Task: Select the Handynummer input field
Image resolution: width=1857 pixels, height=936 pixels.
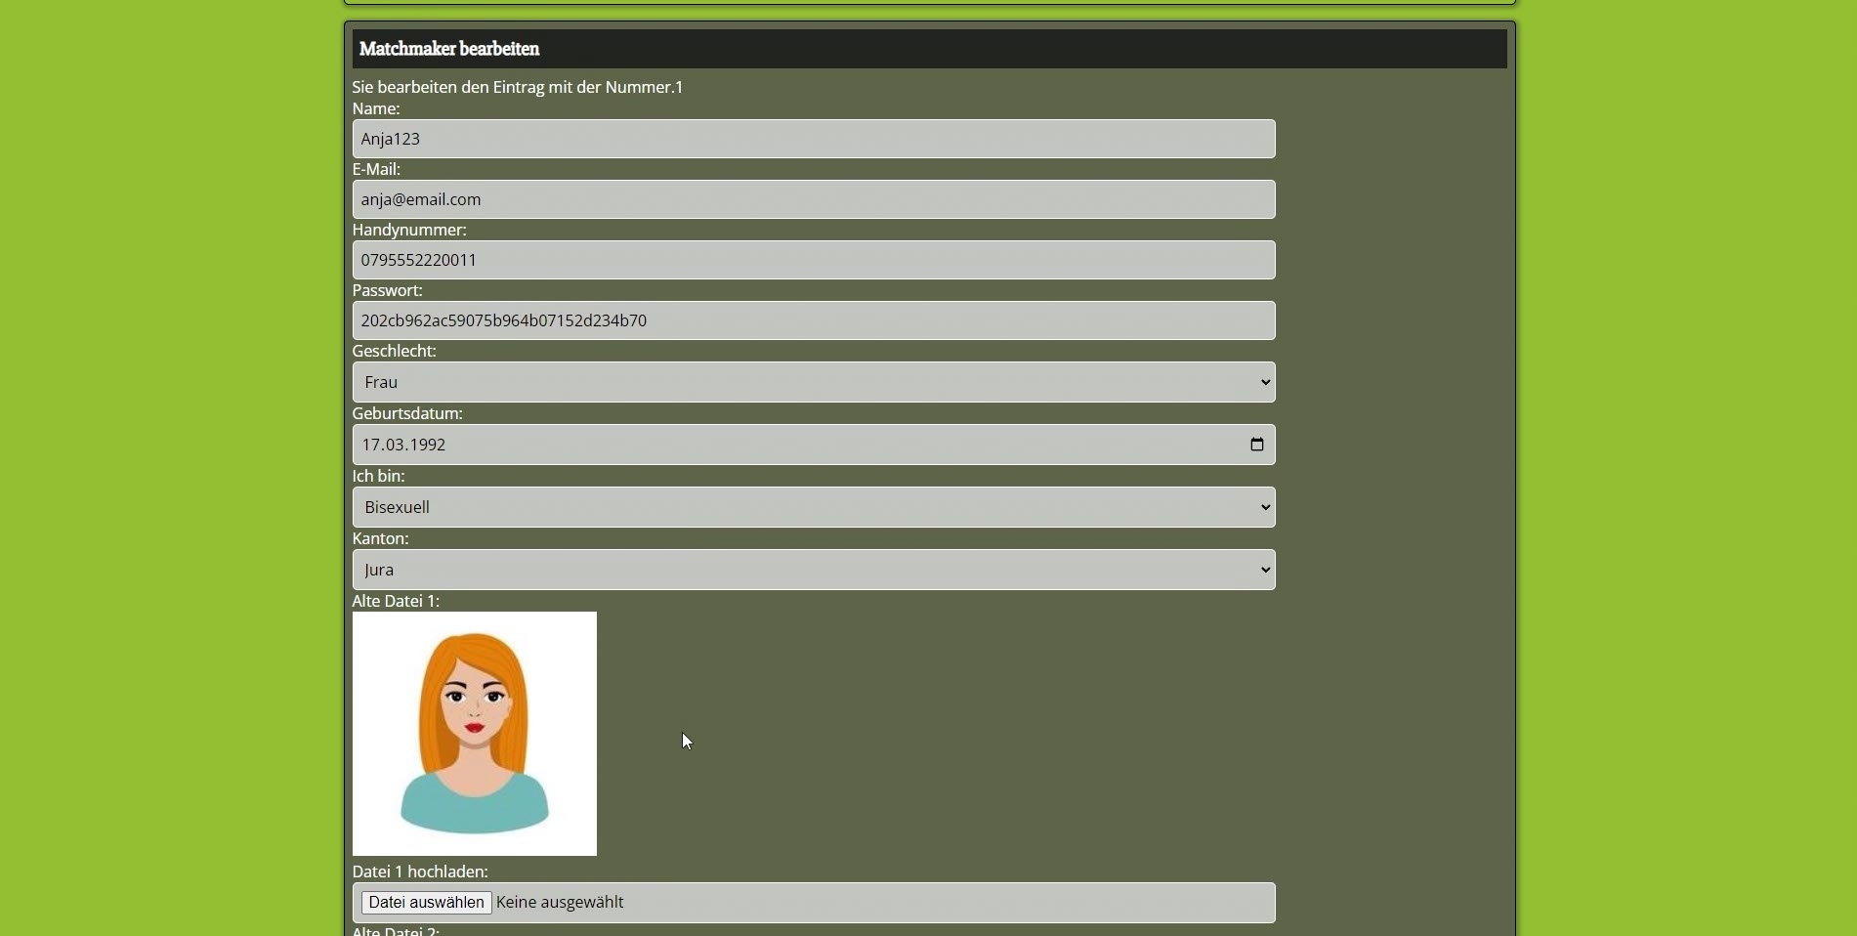Action: point(813,260)
